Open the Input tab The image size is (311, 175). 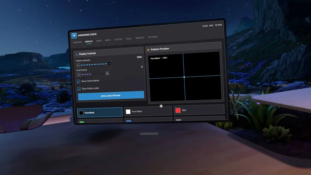[108, 40]
